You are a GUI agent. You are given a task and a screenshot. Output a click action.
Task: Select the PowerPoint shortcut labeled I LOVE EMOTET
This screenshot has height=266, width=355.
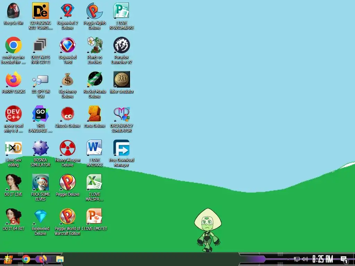point(94,217)
